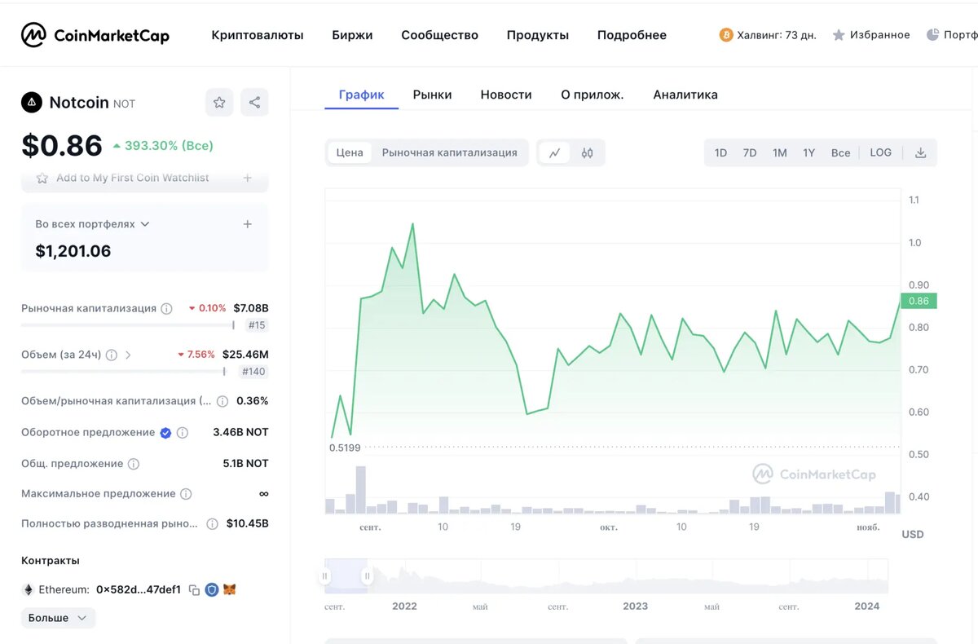978x644 pixels.
Task: Click the right handle of the timeline range slider
Action: coord(368,576)
